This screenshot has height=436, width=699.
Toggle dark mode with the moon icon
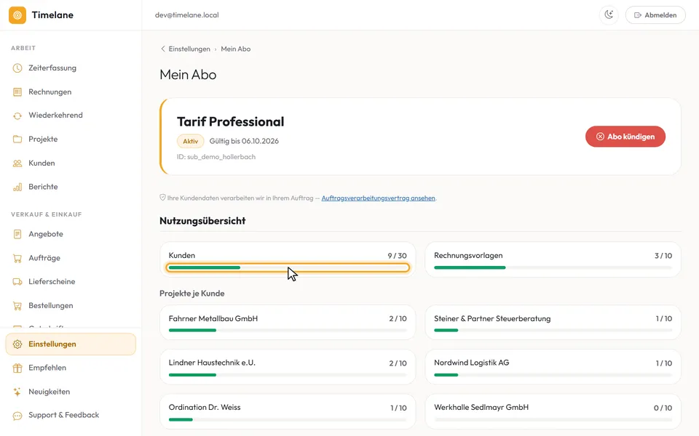609,15
